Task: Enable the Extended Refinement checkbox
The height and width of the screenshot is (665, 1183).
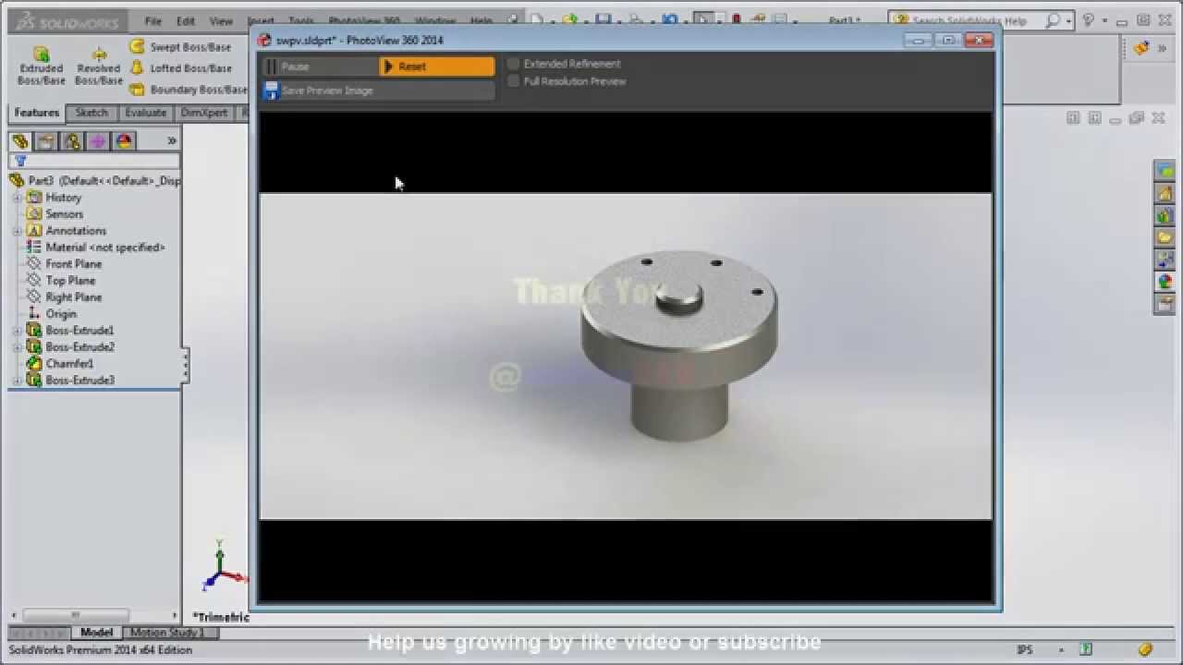Action: pyautogui.click(x=514, y=64)
